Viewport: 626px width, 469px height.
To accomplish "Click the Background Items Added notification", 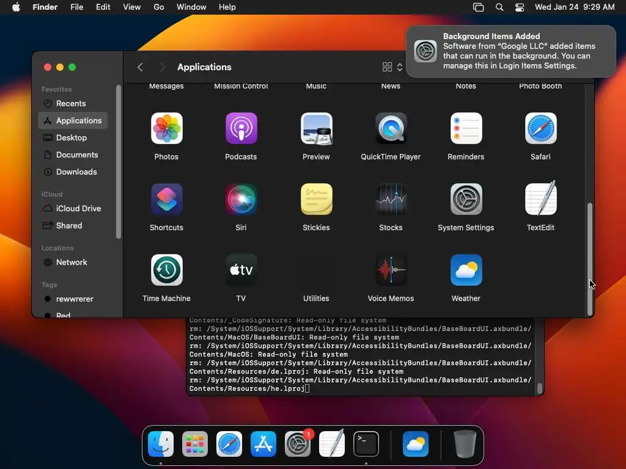I will [x=511, y=51].
